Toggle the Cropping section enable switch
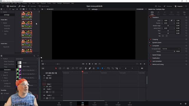Screen dimensions: 189x106 pyautogui.click(x=150, y=39)
